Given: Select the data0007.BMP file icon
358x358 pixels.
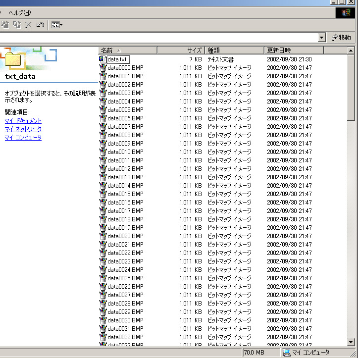Looking at the screenshot, I should (102, 127).
